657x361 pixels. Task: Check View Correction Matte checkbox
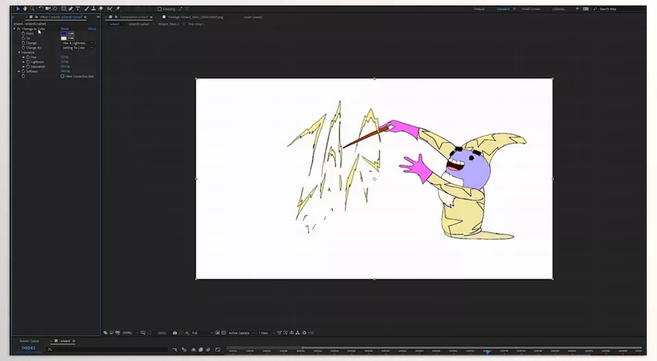(x=62, y=76)
